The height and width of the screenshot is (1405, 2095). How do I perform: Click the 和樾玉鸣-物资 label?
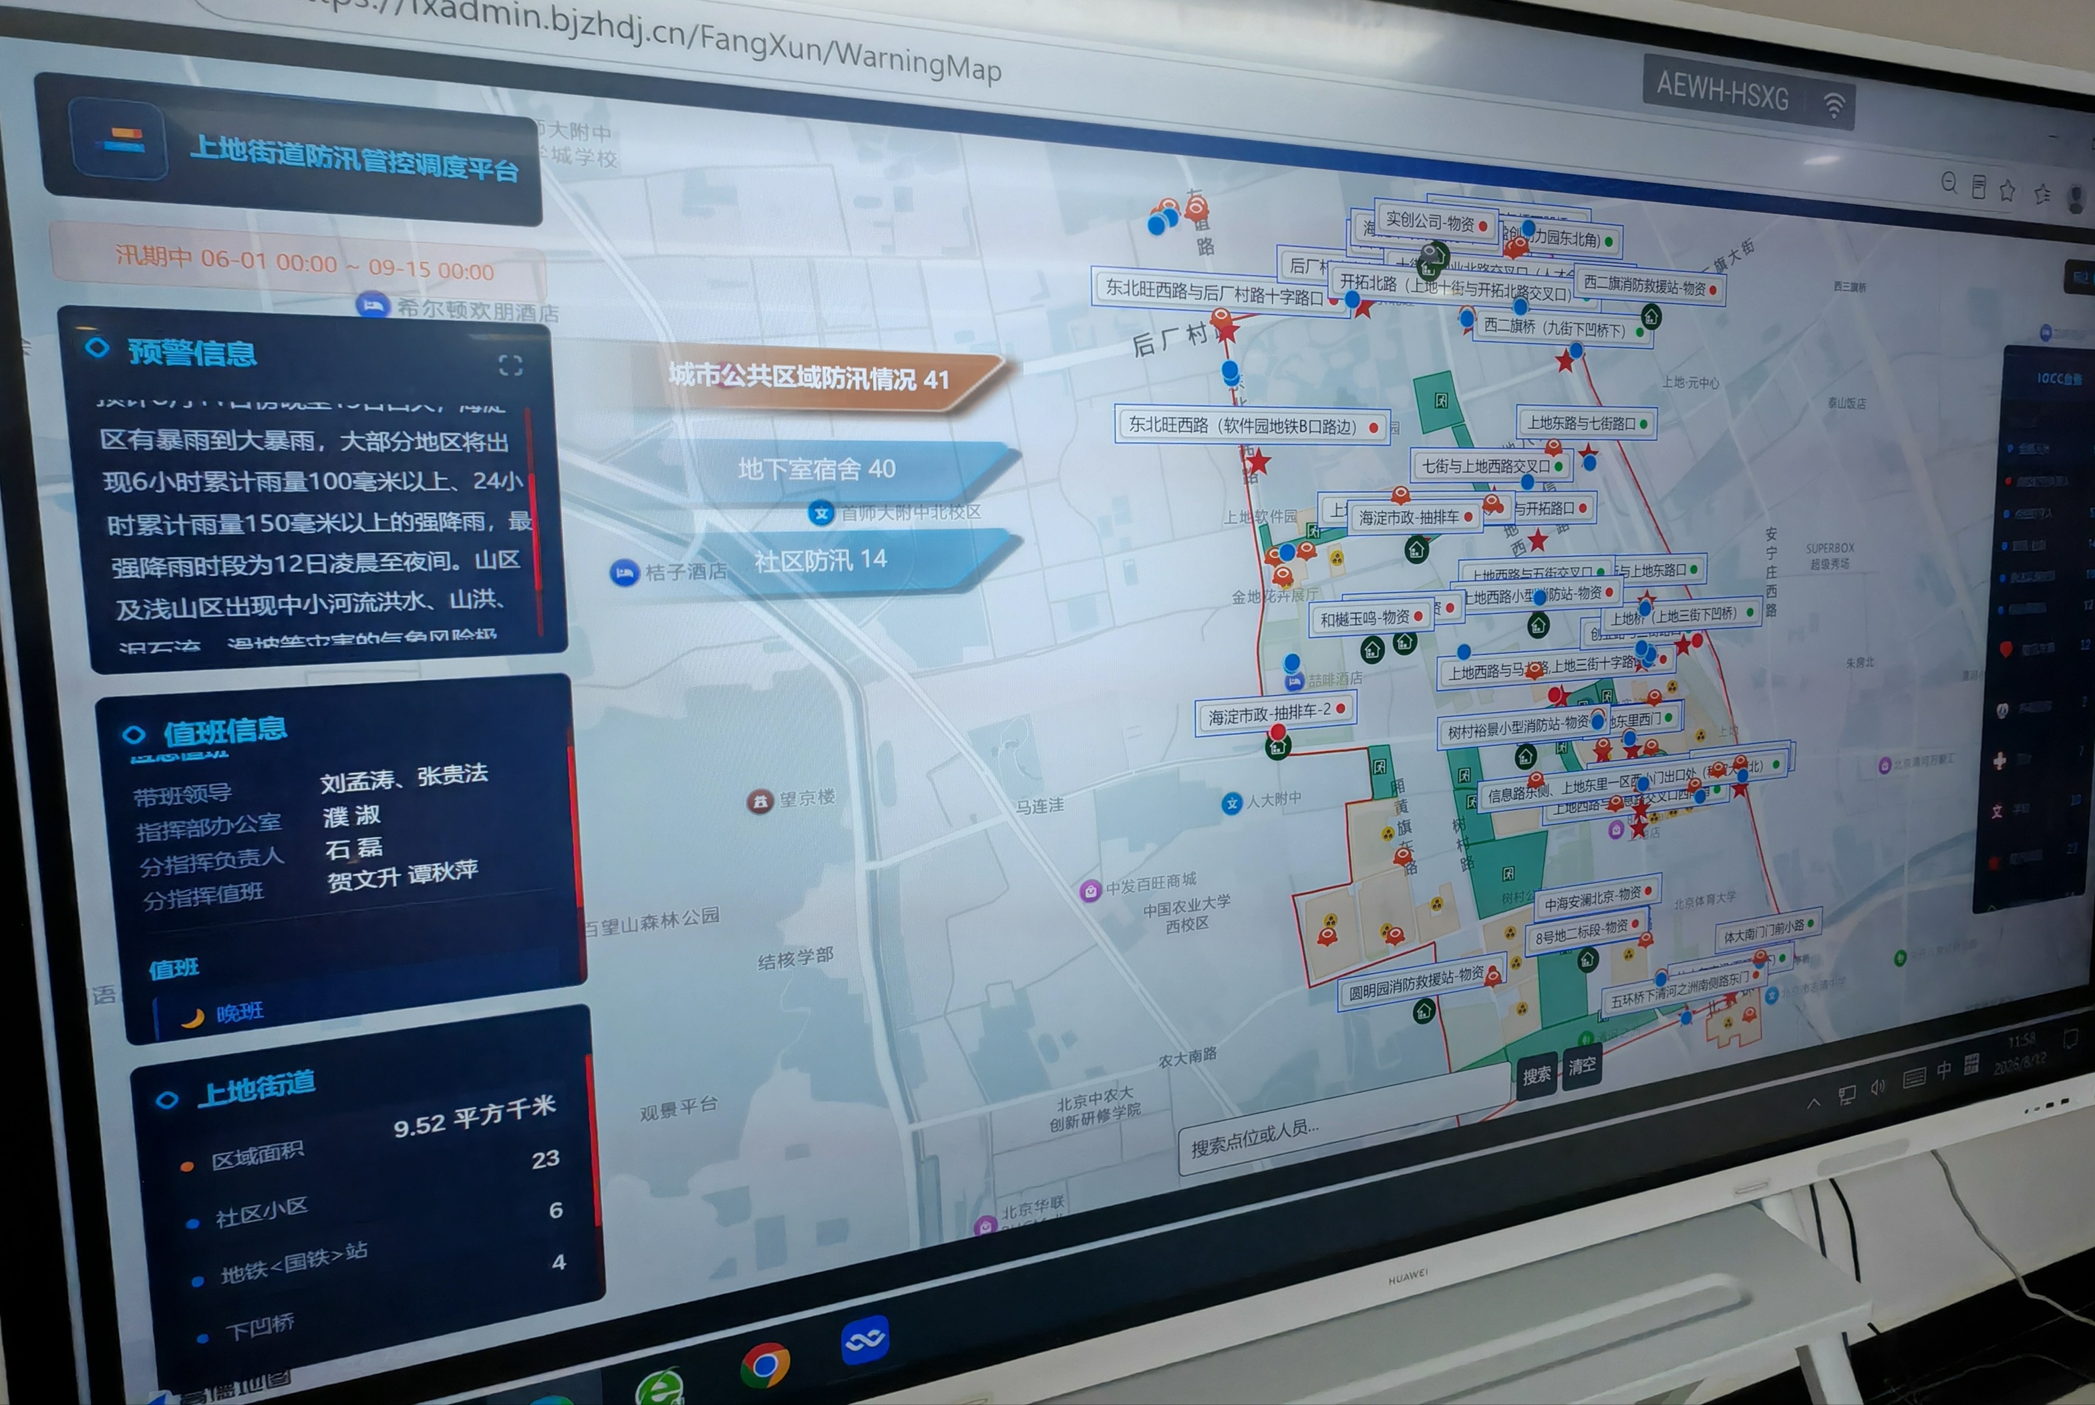tap(1372, 618)
